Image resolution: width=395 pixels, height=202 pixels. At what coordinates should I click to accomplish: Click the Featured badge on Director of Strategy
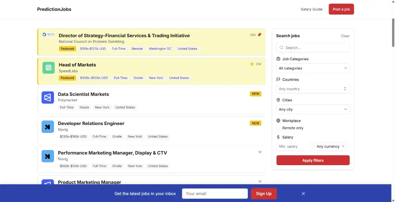tap(67, 49)
